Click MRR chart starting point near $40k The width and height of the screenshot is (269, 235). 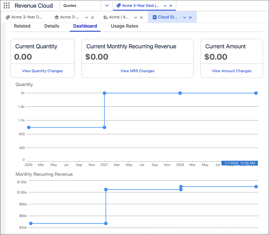click(x=31, y=223)
